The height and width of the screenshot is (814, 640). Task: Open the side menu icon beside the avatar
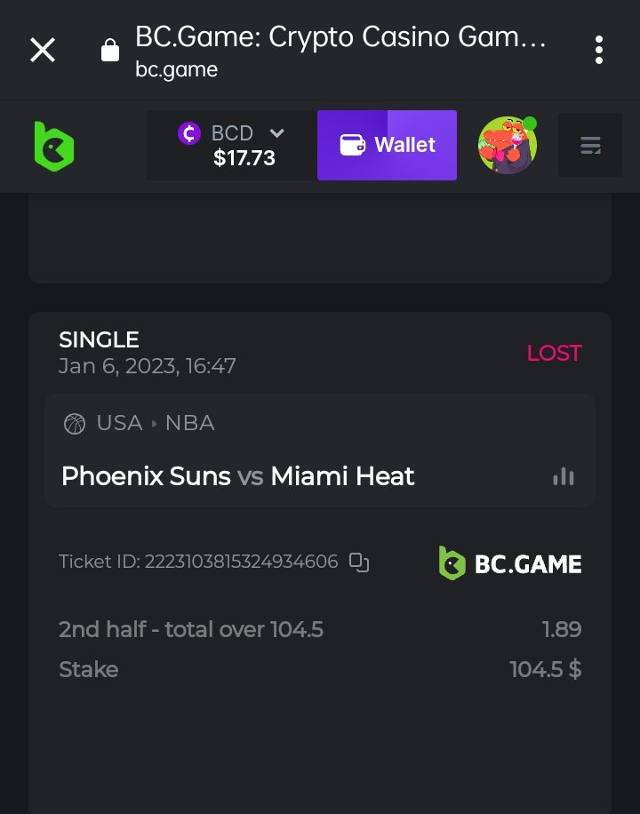[590, 145]
